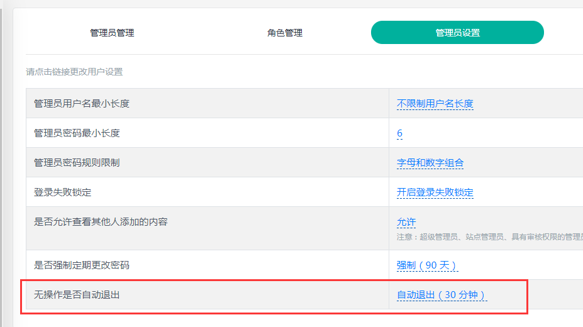Image resolution: width=583 pixels, height=327 pixels.
Task: Click the 是否强制定期更改密码 label
Action: (x=82, y=265)
